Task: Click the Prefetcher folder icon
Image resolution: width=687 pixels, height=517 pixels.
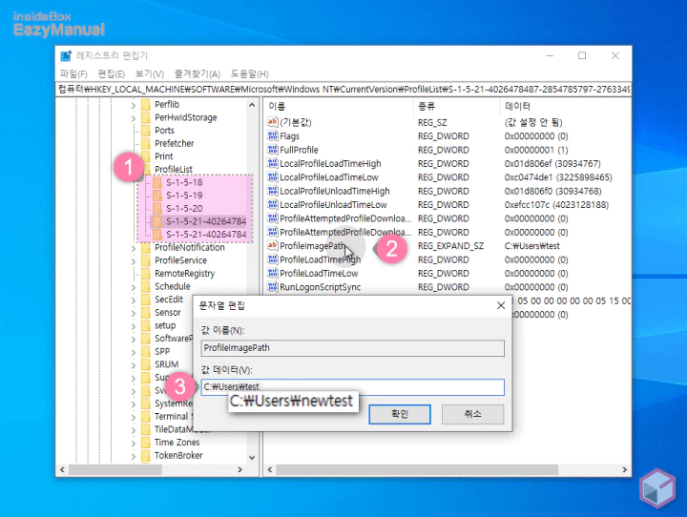Action: [145, 143]
